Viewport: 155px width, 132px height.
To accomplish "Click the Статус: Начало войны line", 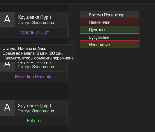I will point(24,49).
